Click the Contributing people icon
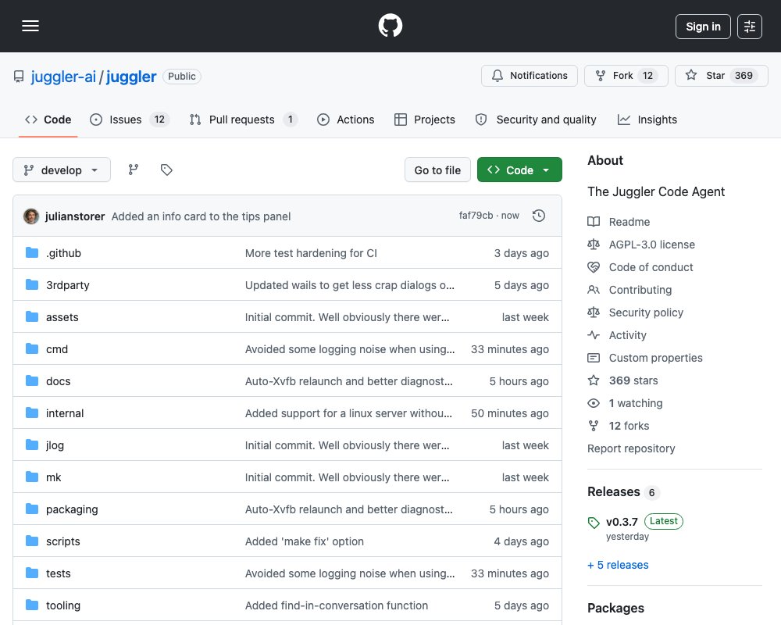 [594, 290]
